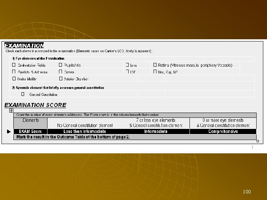Check the IOP checkbox
The height and width of the screenshot is (200, 267).
click(127, 71)
